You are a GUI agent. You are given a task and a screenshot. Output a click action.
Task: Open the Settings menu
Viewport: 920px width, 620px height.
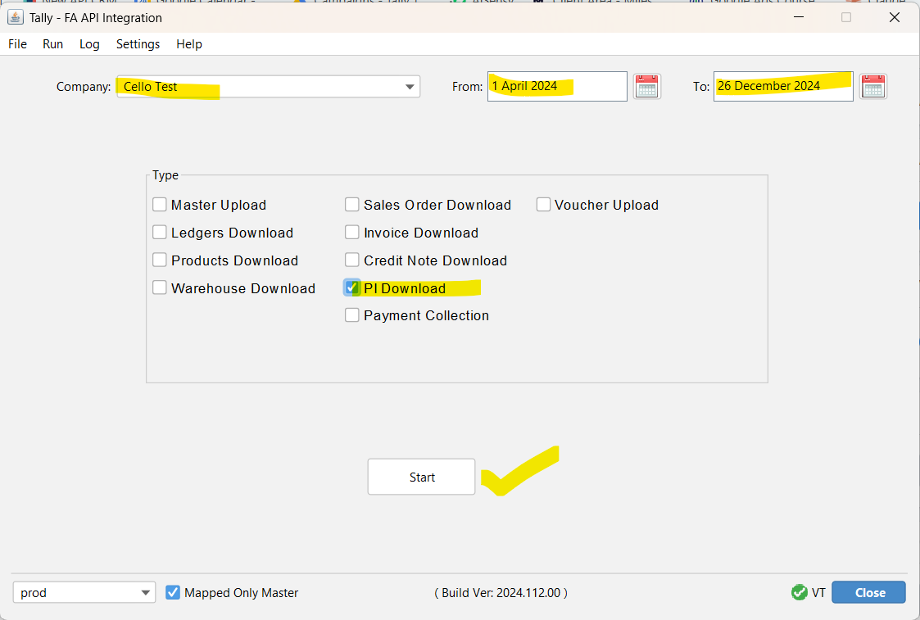tap(138, 44)
